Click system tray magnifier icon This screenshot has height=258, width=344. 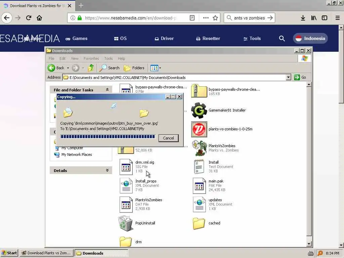tap(320, 253)
